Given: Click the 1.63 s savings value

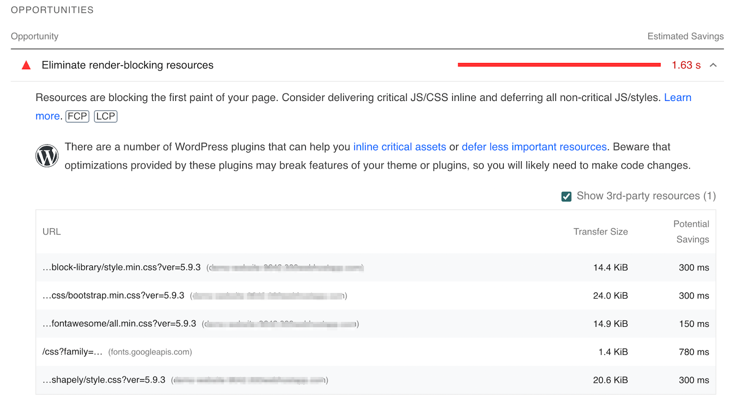Looking at the screenshot, I should pos(686,65).
